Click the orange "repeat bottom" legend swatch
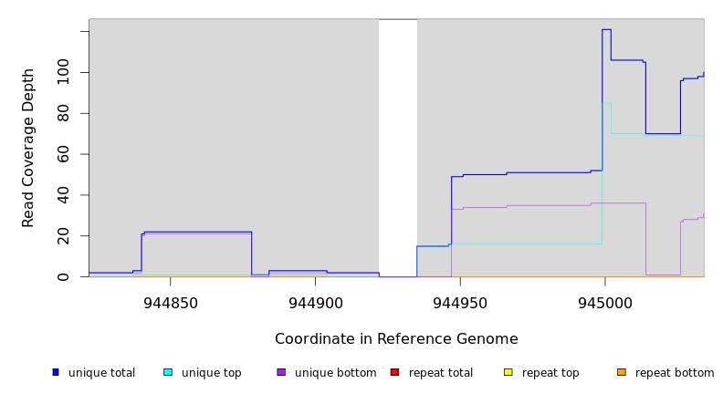 click(x=622, y=372)
